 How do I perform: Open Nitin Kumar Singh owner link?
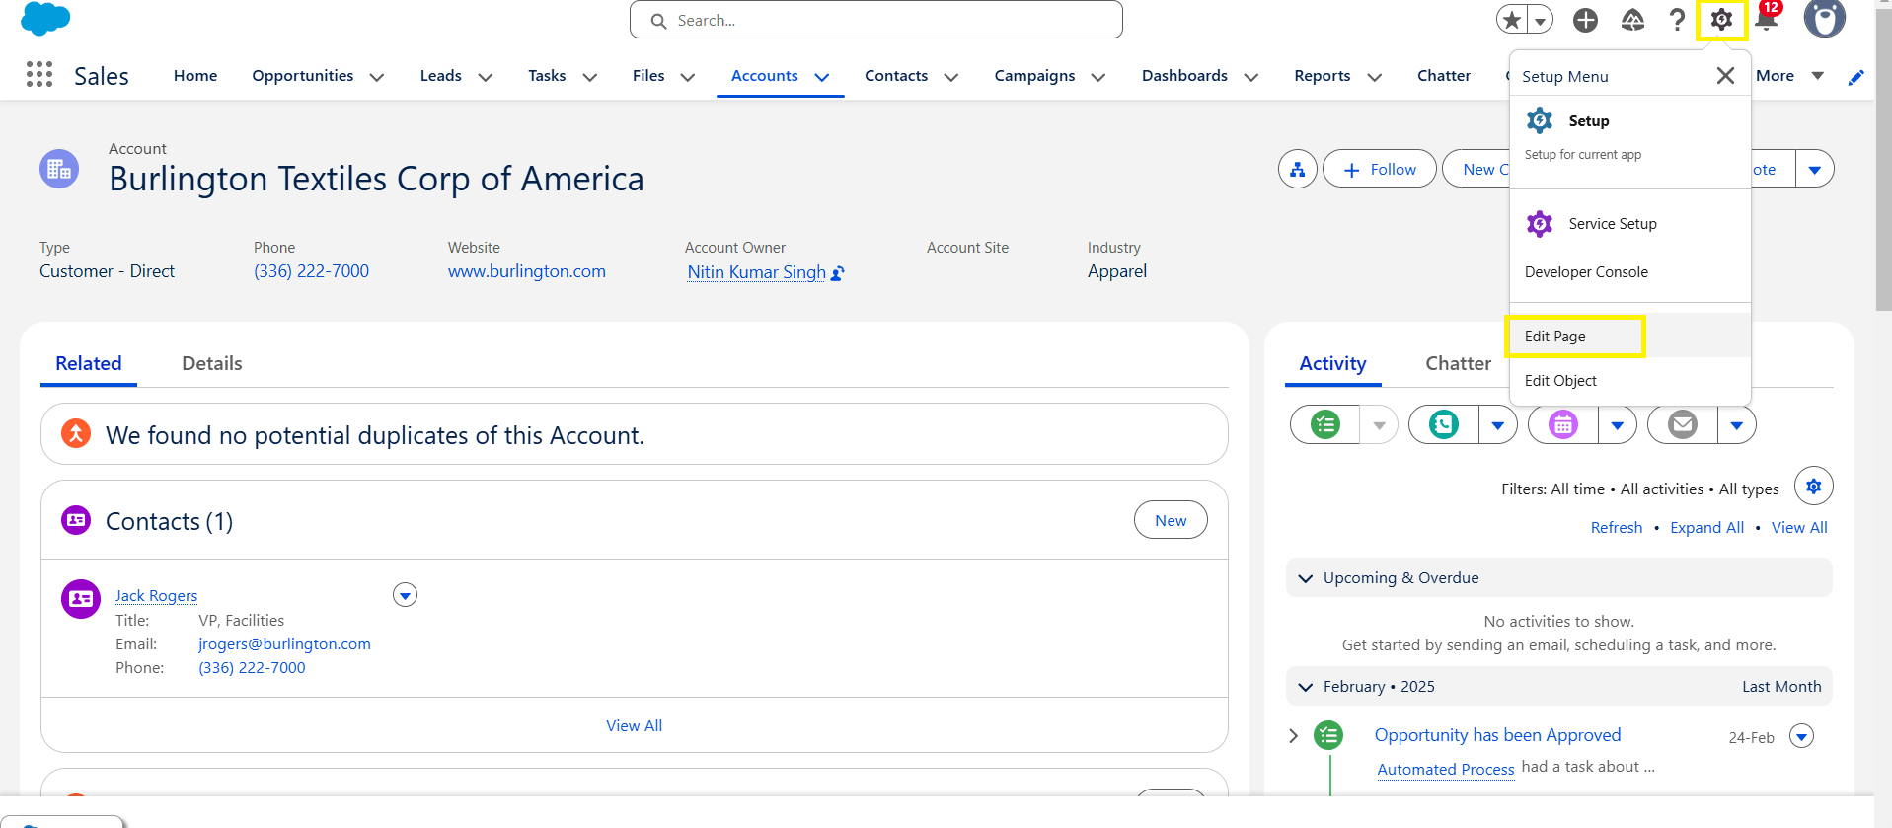(x=756, y=272)
